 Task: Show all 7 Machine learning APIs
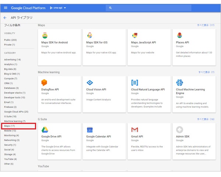[206, 72]
